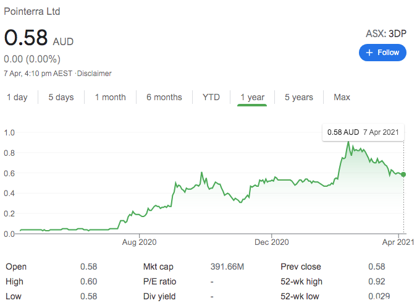Click the 0.58 AUD 7 Apr 2021 tooltip
This screenshot has width=417, height=308.
363,132
